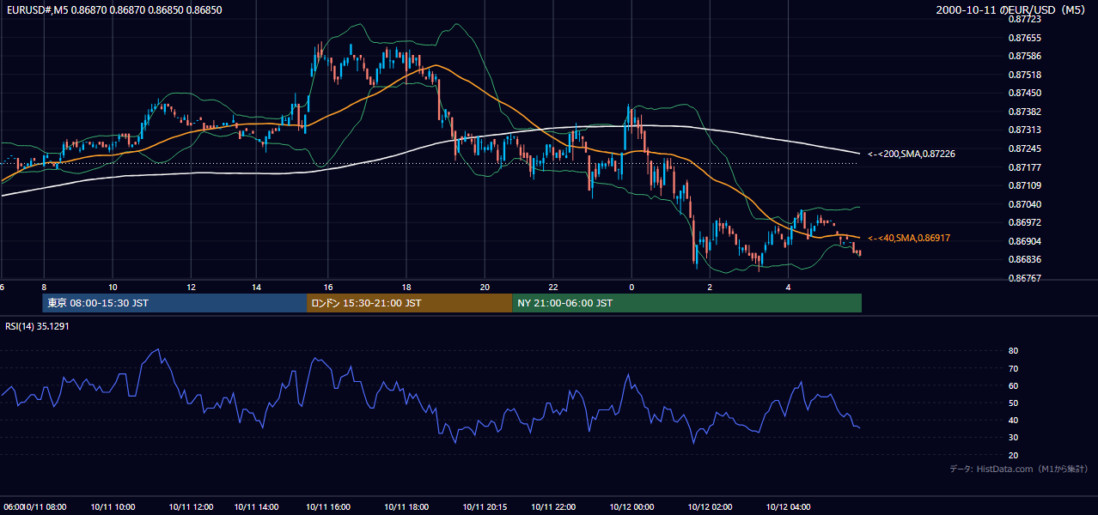Click hour tick 16 on the price chart axis

[327, 287]
